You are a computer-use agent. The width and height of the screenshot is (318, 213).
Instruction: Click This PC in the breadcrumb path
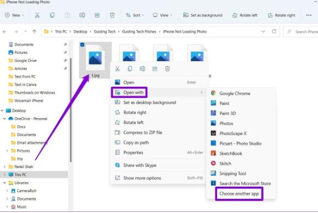(x=61, y=32)
